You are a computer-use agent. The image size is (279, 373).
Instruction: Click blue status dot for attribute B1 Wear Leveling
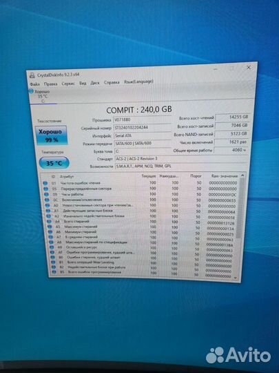(x=53, y=262)
